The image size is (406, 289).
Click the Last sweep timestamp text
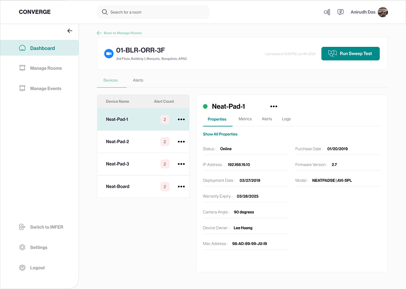point(290,54)
